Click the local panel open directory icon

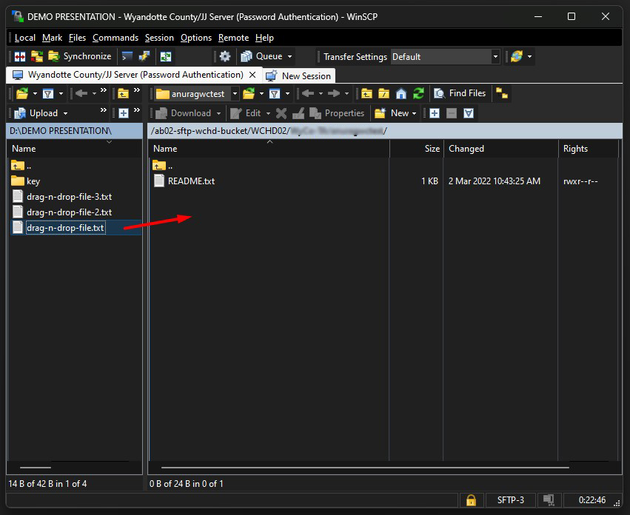click(22, 93)
